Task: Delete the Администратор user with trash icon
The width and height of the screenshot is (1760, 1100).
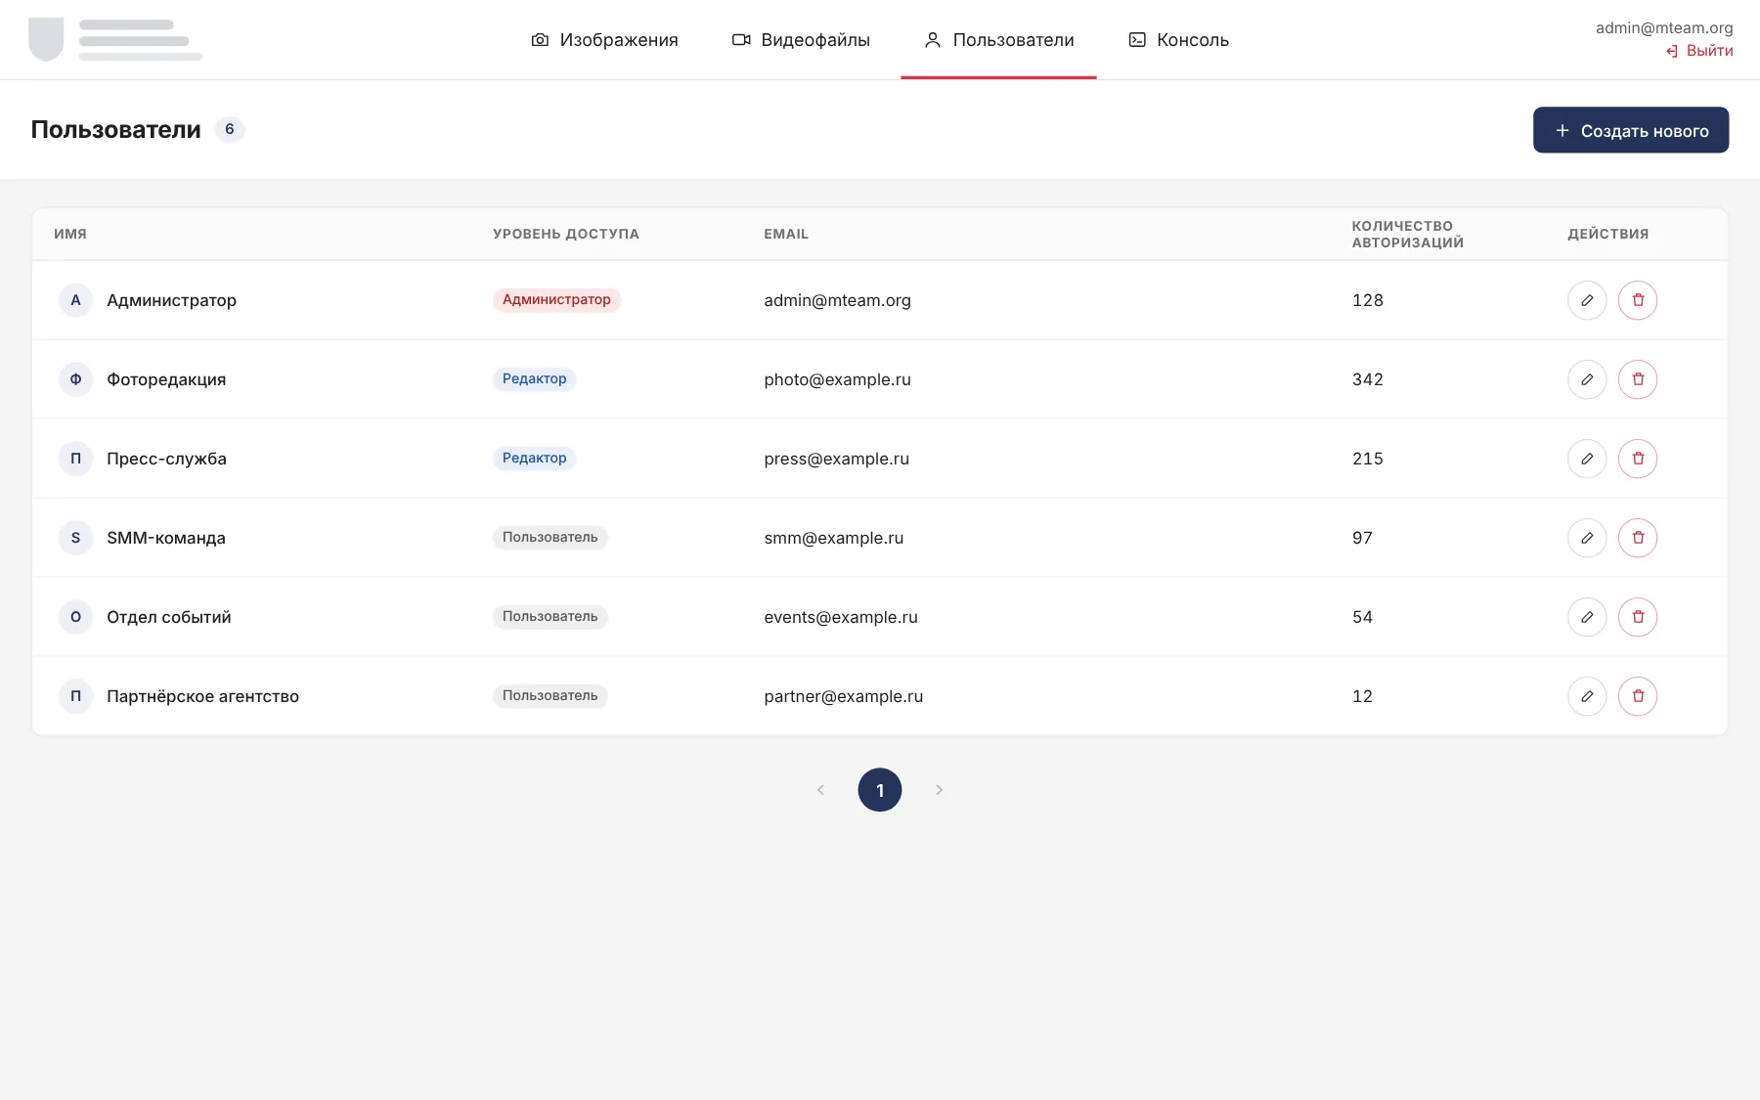Action: point(1638,300)
